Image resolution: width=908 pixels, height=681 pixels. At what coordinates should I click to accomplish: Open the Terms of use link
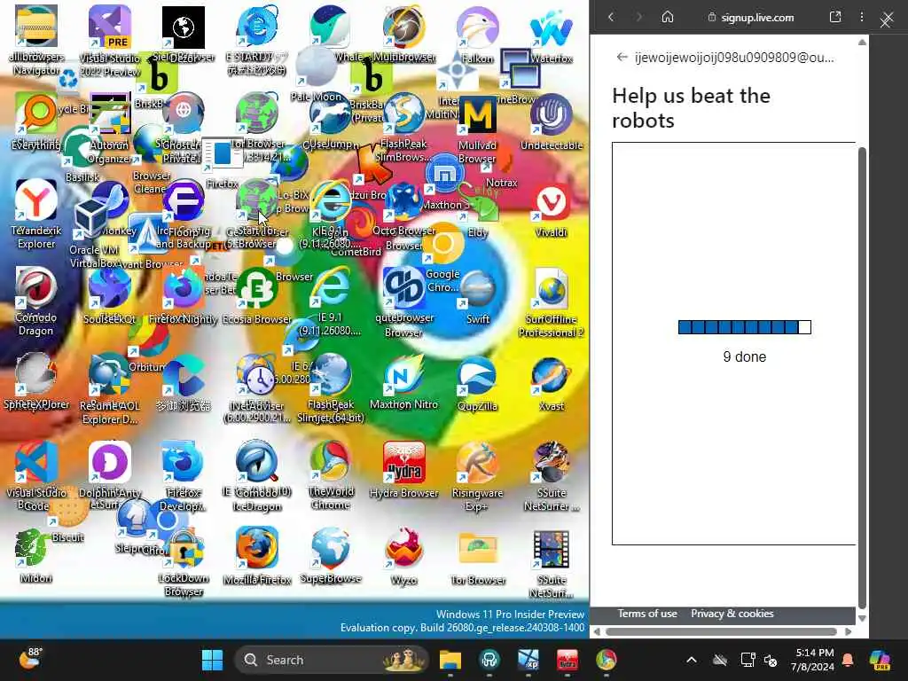coord(646,614)
